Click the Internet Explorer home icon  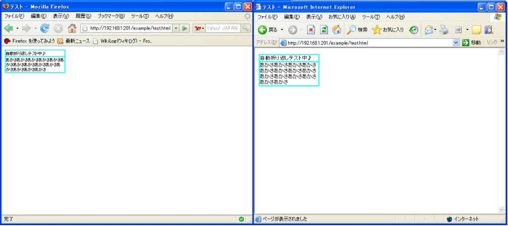[337, 30]
